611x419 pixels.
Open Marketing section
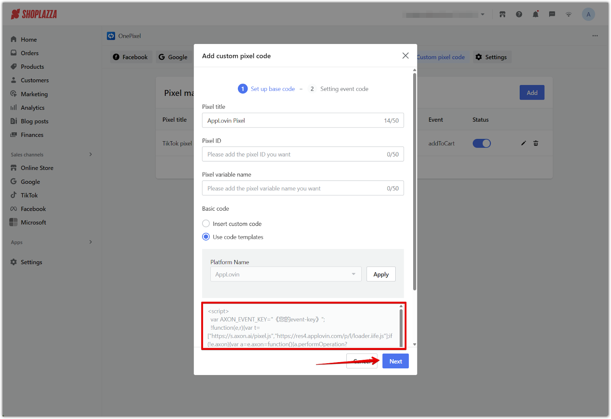(x=34, y=94)
